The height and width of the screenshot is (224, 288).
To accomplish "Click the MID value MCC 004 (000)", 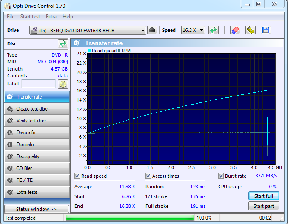I will (52, 62).
